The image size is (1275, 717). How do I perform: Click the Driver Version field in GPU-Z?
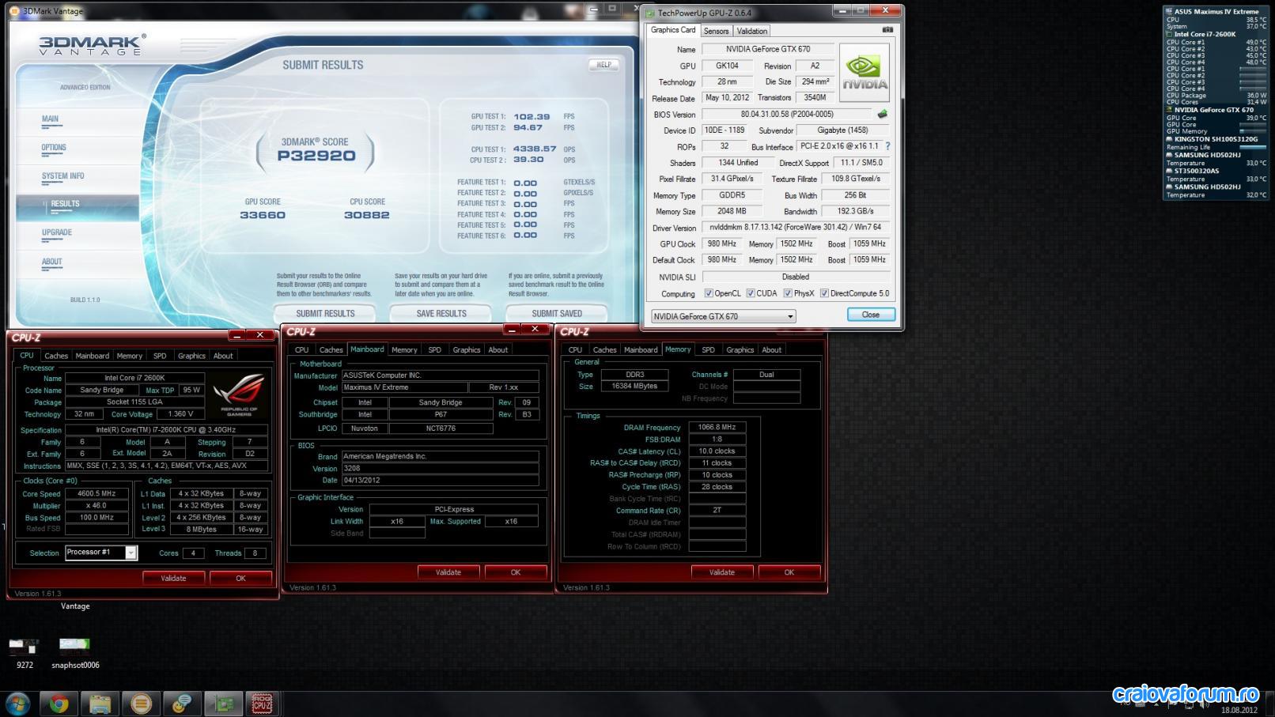pyautogui.click(x=796, y=228)
